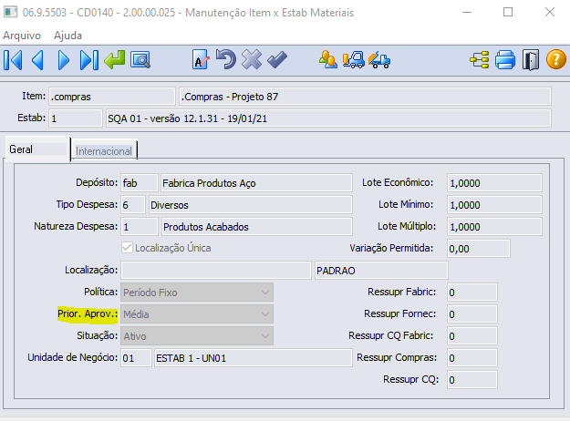Go to next record arrow
Viewport: 570px width, 421px height.
coord(64,60)
